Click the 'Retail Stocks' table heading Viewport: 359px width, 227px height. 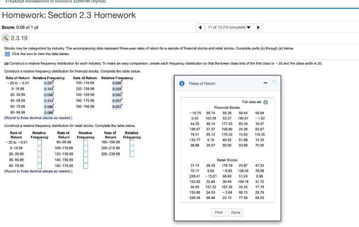[227, 160]
